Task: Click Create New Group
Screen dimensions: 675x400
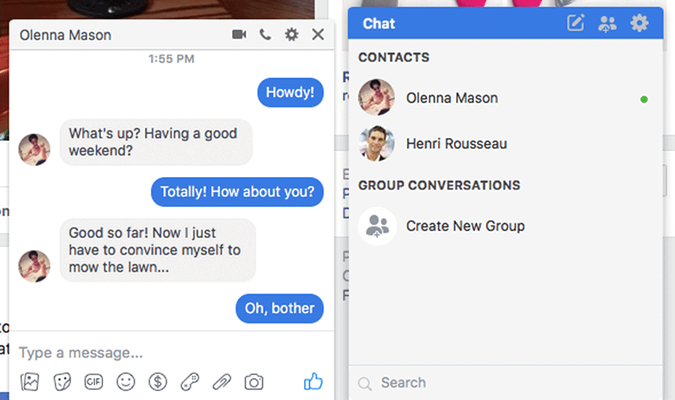Action: coord(465,226)
